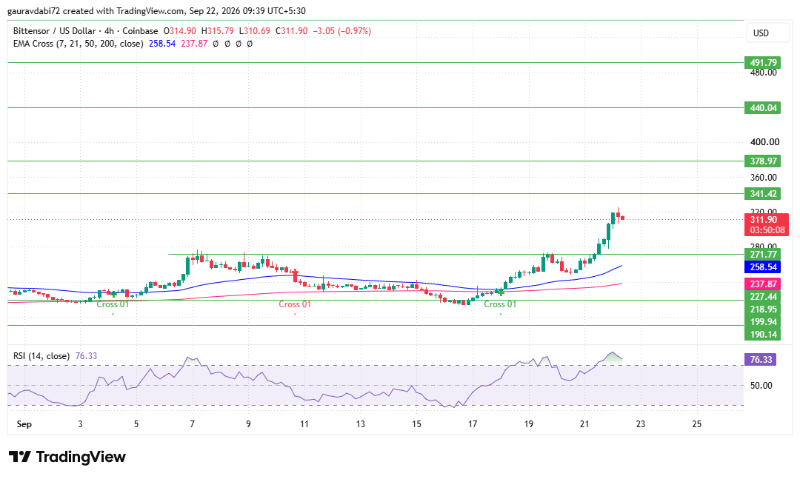The image size is (800, 479).
Task: Click the 400.00 price scale value
Action: (764, 142)
